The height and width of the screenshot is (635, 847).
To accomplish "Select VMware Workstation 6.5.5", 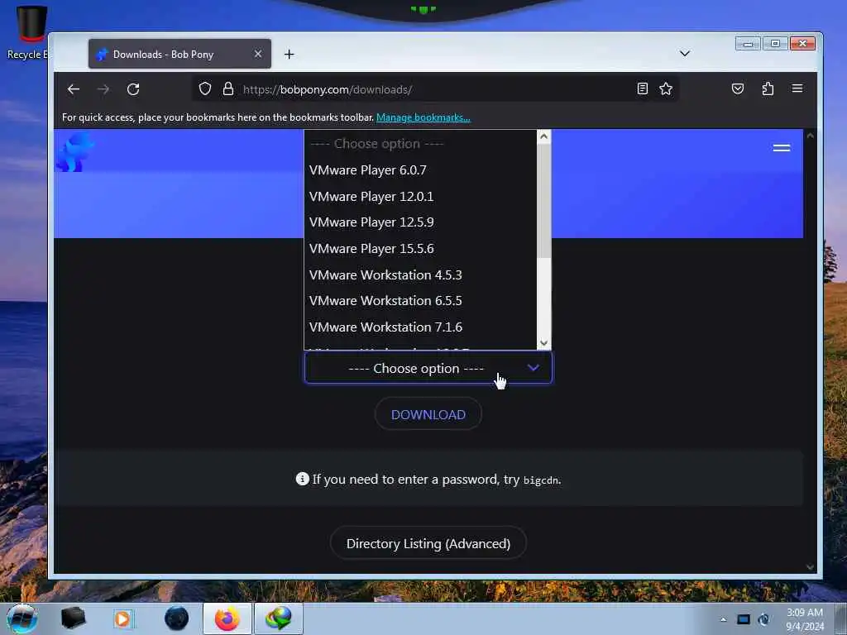I will (420, 301).
